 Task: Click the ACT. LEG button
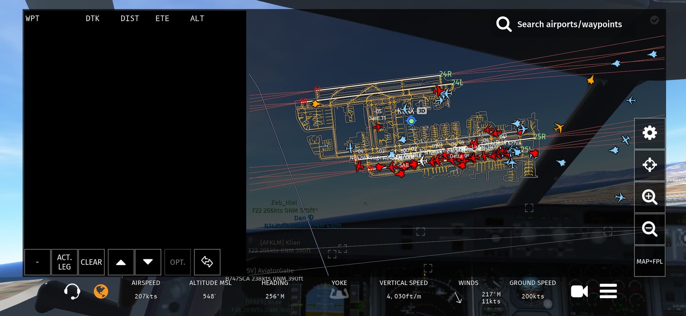coord(64,262)
